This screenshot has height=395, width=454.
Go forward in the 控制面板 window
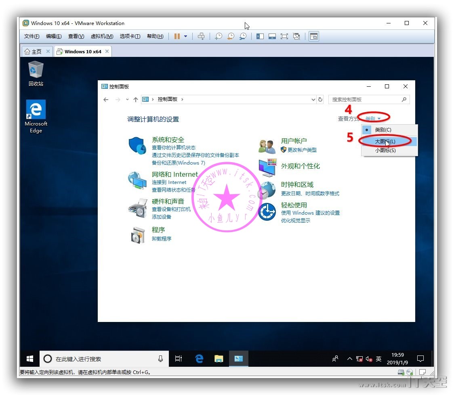click(118, 100)
